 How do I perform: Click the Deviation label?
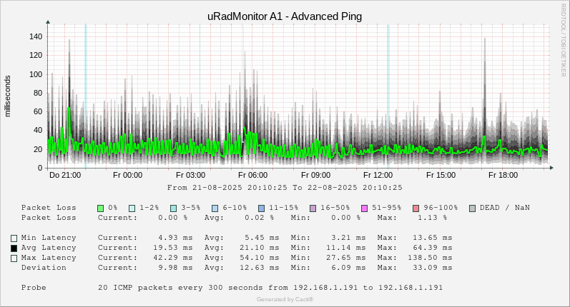coord(44,268)
